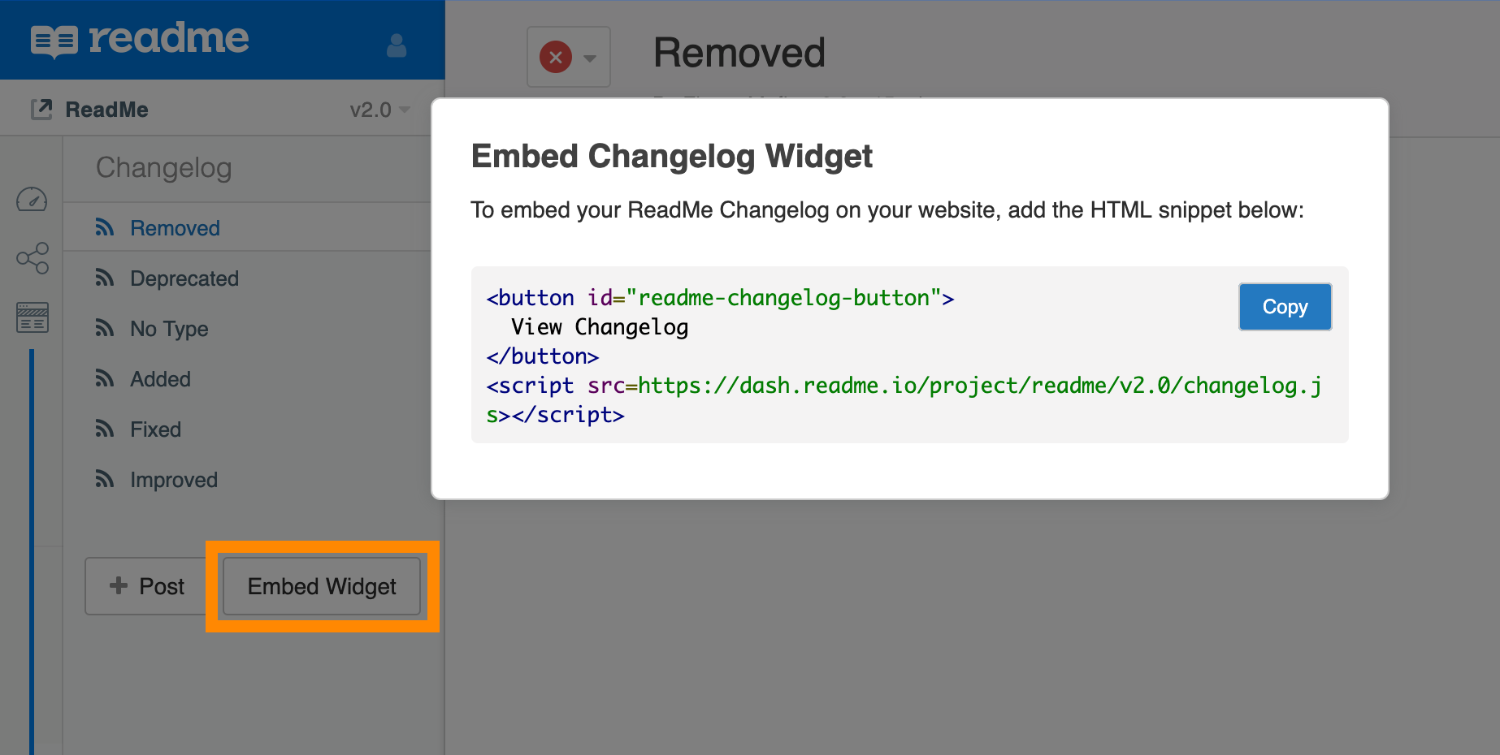Click the red X type icon
This screenshot has width=1500, height=755.
pos(556,57)
